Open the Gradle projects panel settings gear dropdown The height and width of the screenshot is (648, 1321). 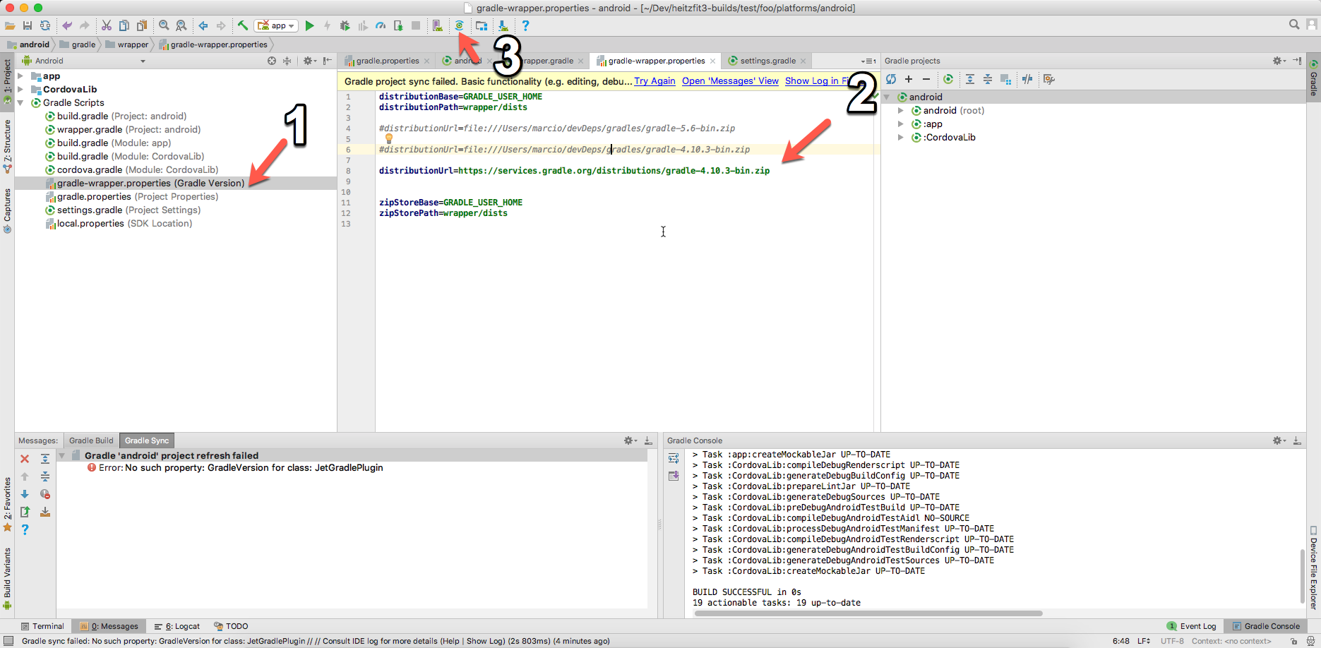click(1279, 61)
